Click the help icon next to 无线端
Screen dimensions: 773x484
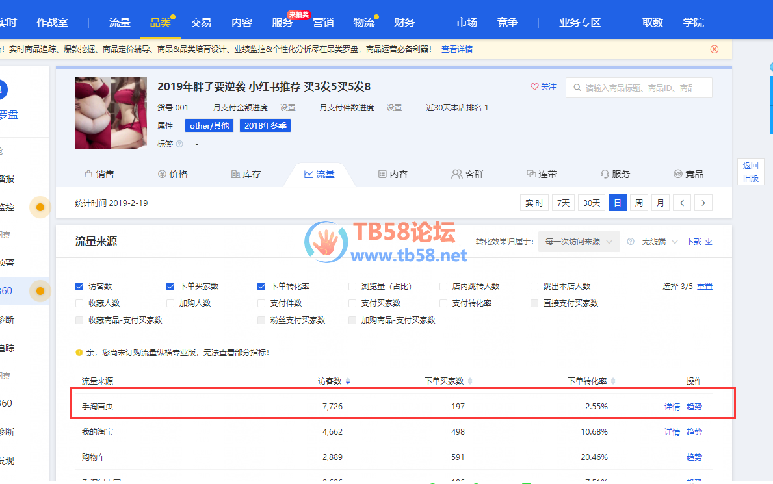[x=631, y=242]
